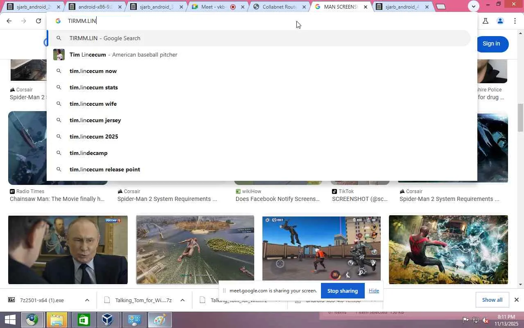Image resolution: width=524 pixels, height=328 pixels.
Task: Open the Chrome profile avatar
Action: click(x=500, y=21)
